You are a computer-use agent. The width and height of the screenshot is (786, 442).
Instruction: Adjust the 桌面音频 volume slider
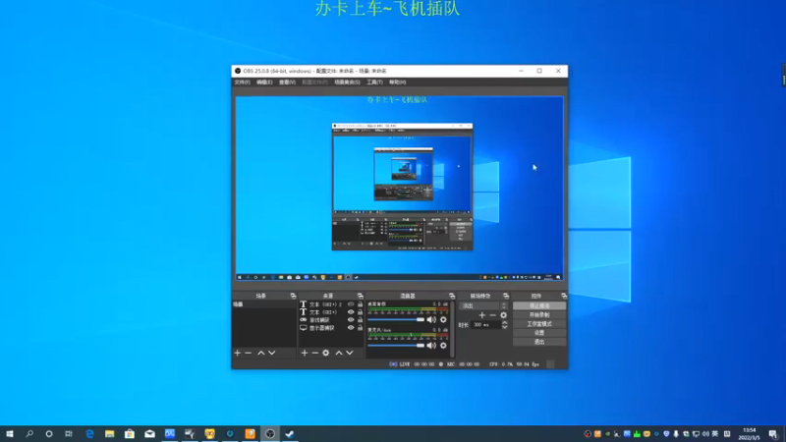(x=396, y=319)
